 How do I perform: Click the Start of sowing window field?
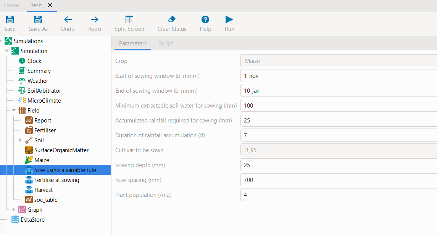click(x=338, y=76)
